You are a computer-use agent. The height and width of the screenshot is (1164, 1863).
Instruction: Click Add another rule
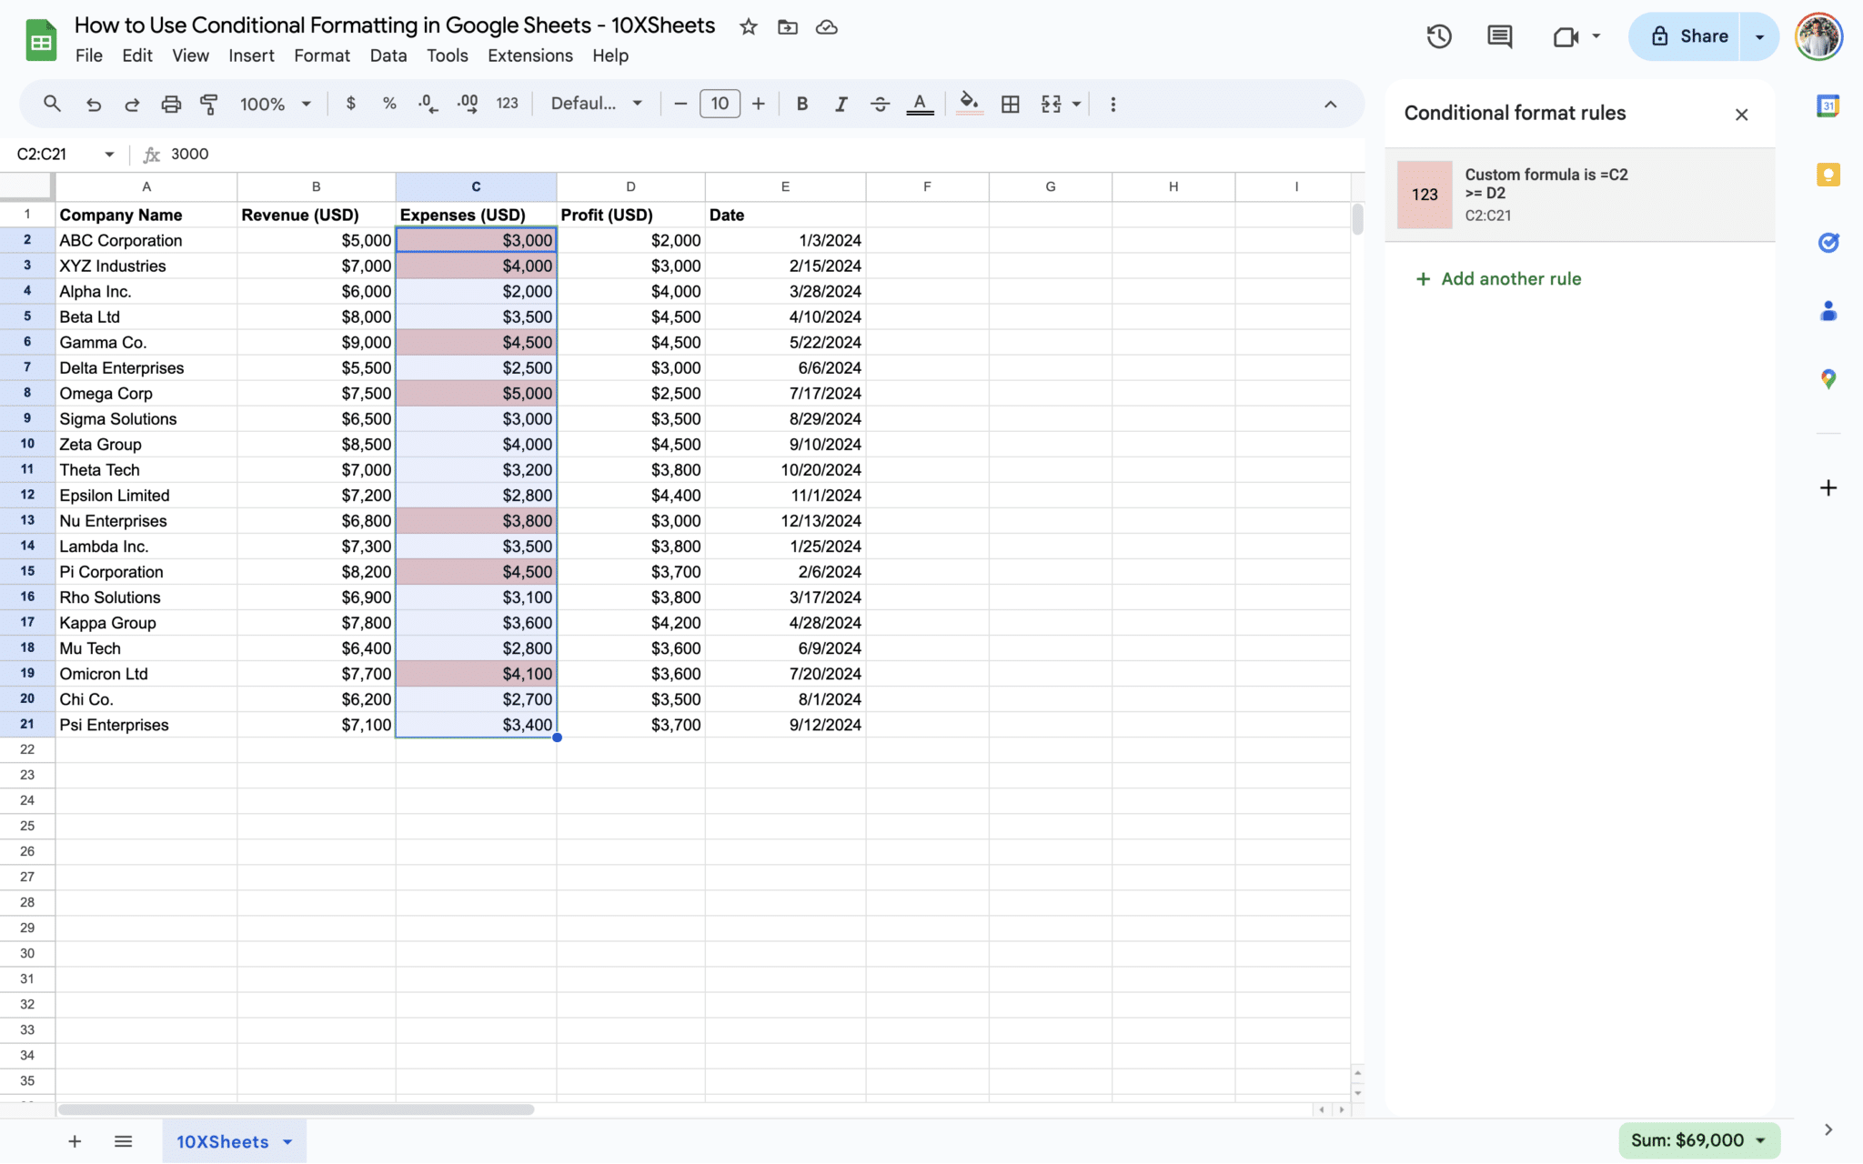[x=1498, y=279]
